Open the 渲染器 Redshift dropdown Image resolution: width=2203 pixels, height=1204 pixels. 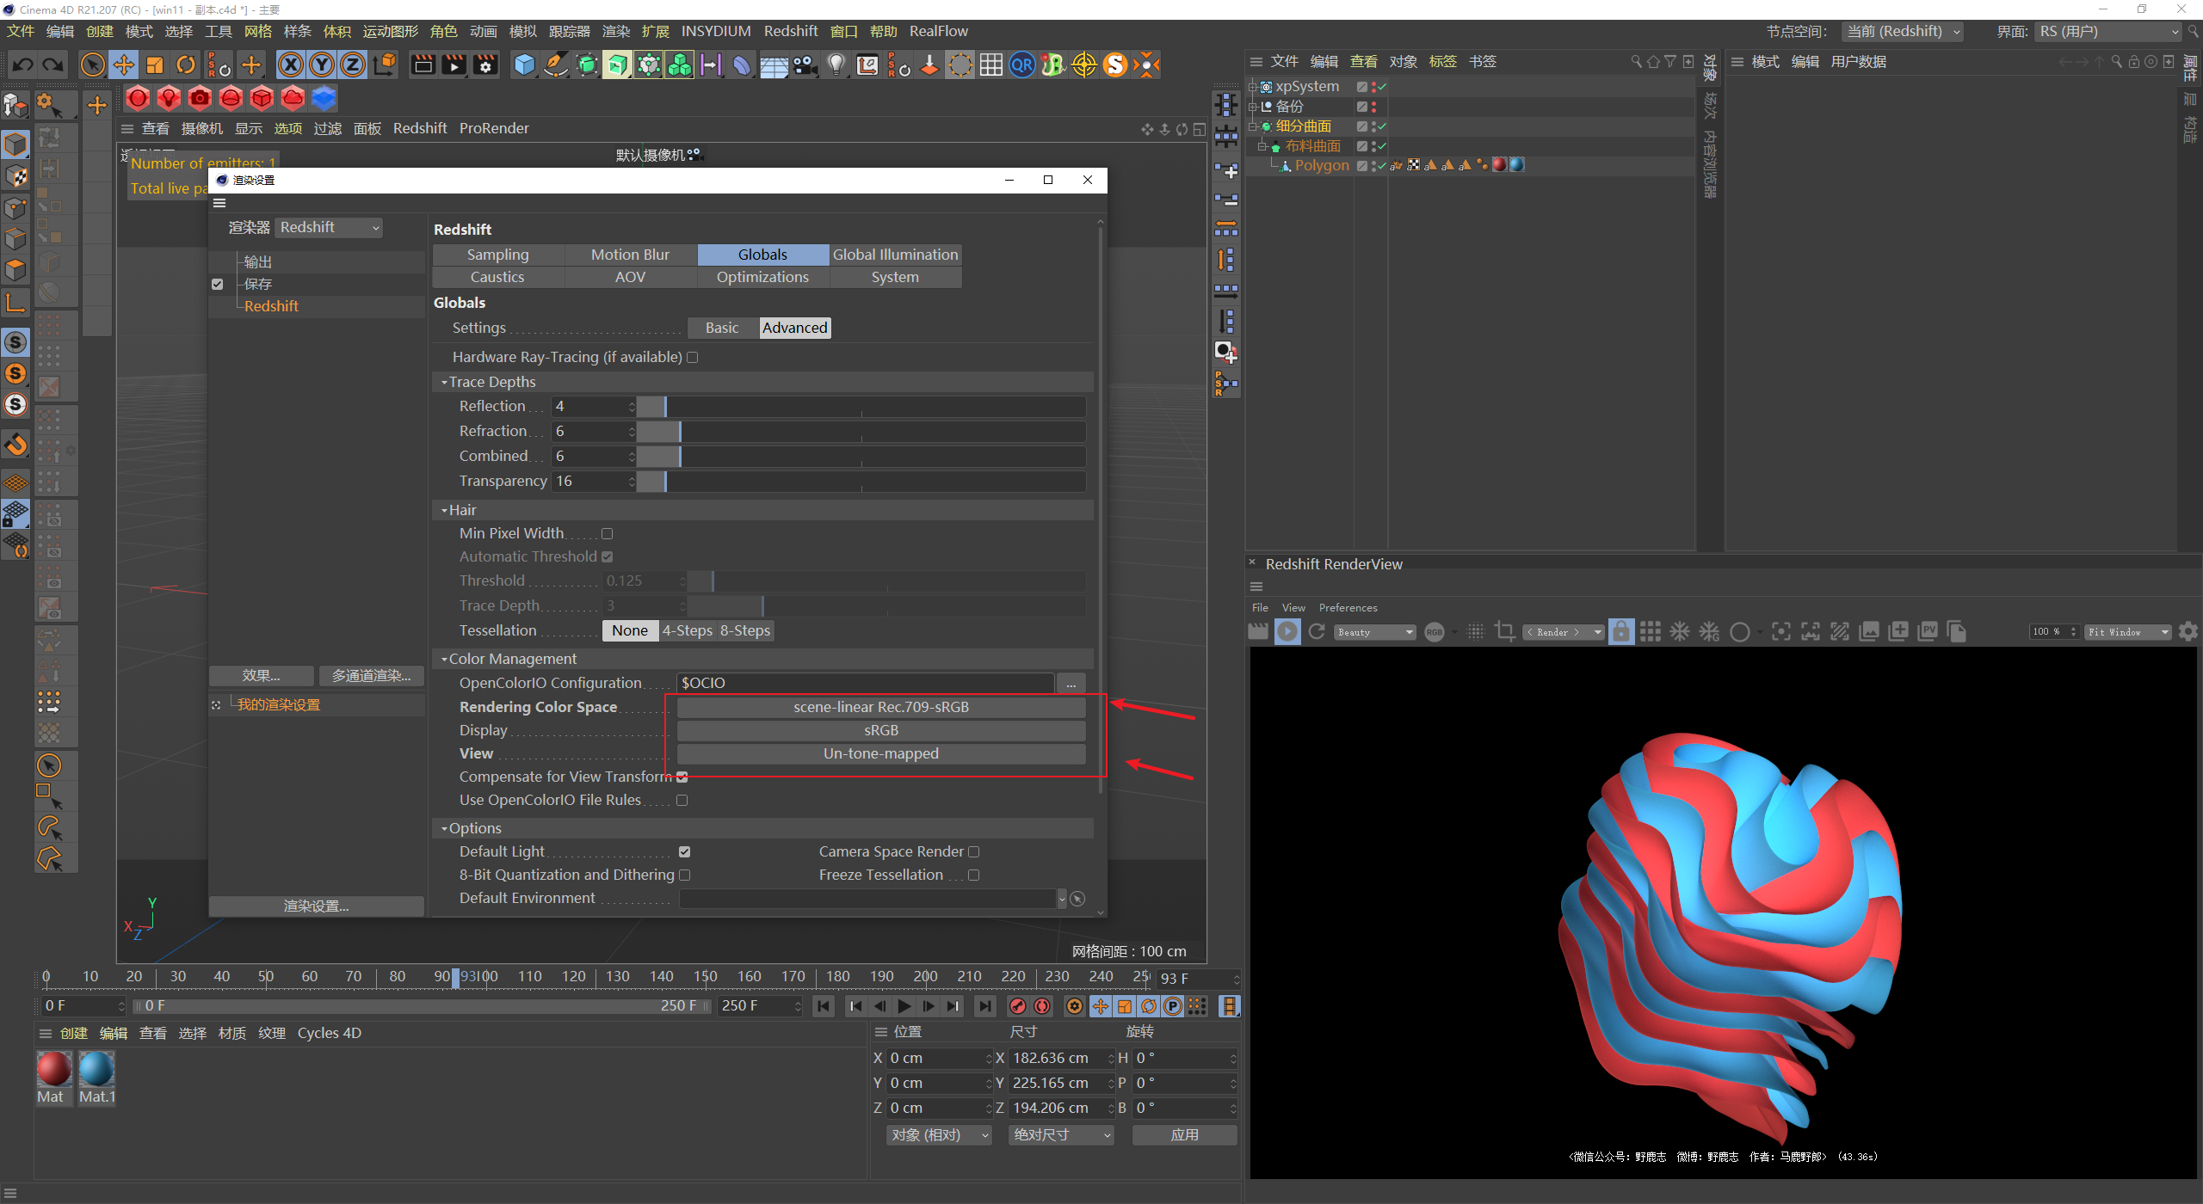point(329,228)
